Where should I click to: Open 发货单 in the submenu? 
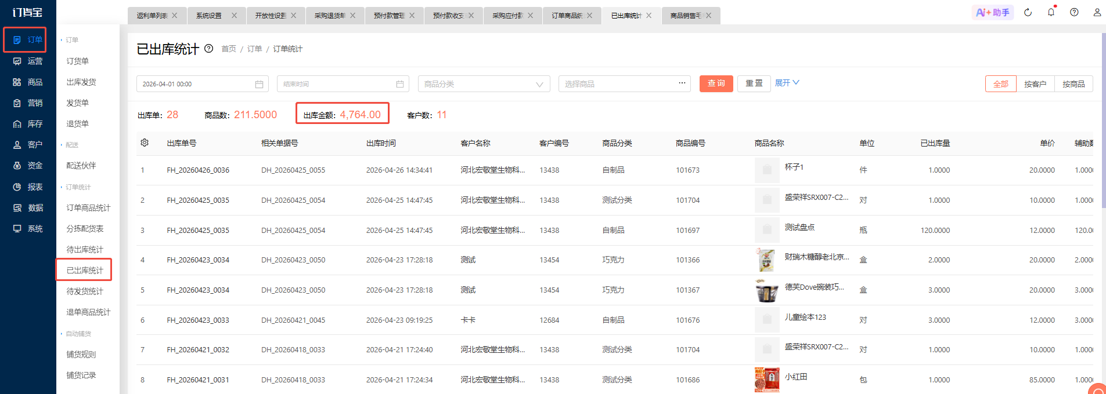(x=77, y=103)
